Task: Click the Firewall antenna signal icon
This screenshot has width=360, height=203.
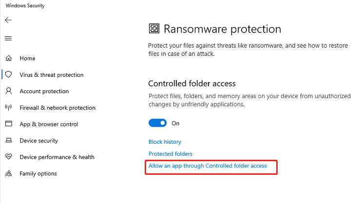Action: pyautogui.click(x=8, y=107)
